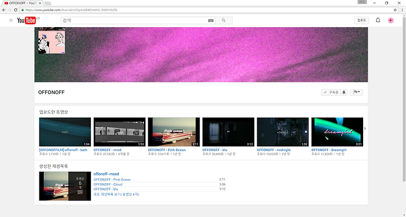
Task: Close the OFFONOFF YouTube browser tab
Action: [x=40, y=3]
